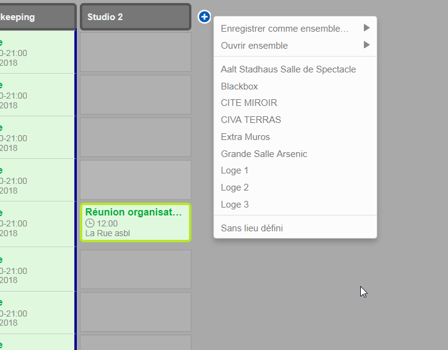Screen dimensions: 448x350
Task: Click the first empty Studio 2 slot
Action: tap(135, 52)
